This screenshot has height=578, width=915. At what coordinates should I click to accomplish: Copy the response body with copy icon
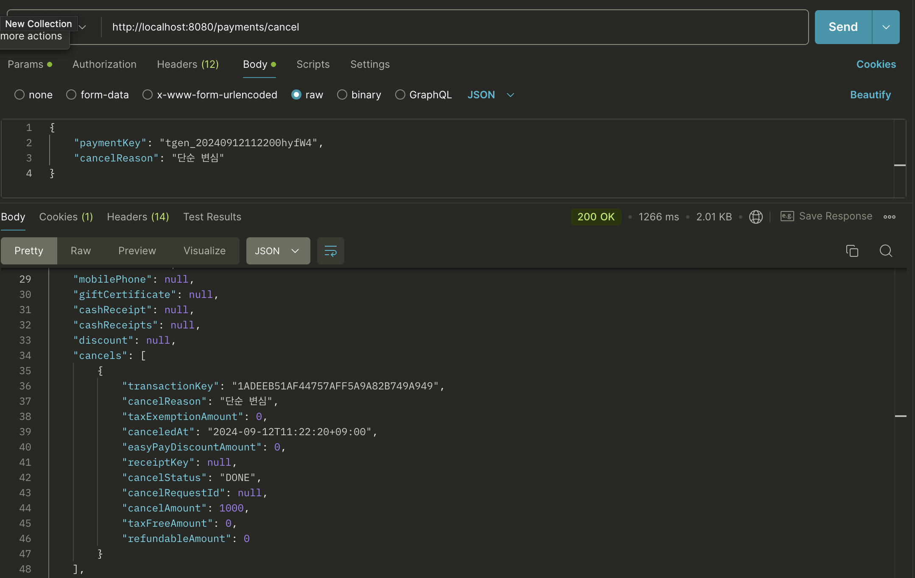point(852,251)
